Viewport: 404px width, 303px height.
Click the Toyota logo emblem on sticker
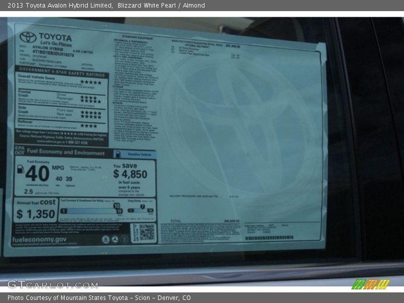28,37
